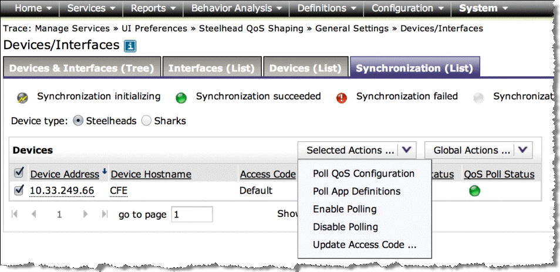
Task: Click General Settings in trace breadcrumb
Action: (352, 29)
